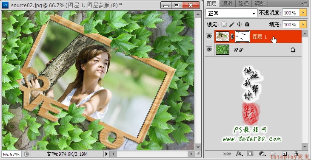
Task: Click the delete layer trash icon
Action: point(296,154)
